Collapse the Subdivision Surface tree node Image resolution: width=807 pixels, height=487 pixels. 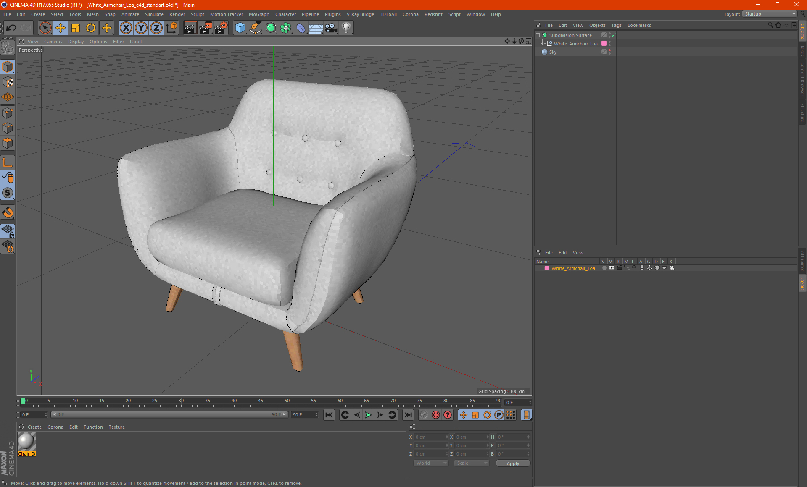tap(538, 35)
